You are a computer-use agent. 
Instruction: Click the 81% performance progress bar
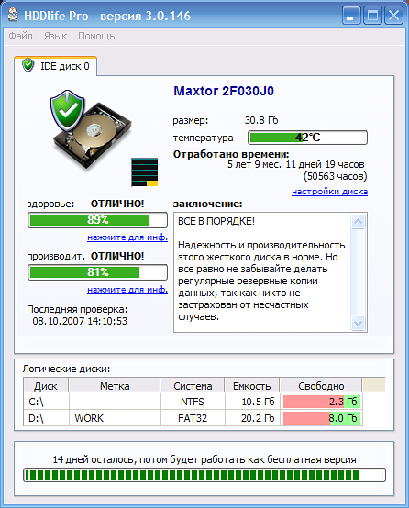97,272
